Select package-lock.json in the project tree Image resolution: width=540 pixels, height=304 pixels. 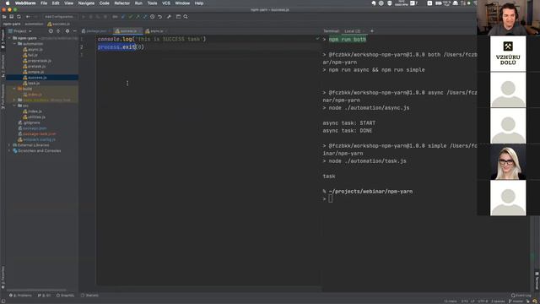(40, 133)
